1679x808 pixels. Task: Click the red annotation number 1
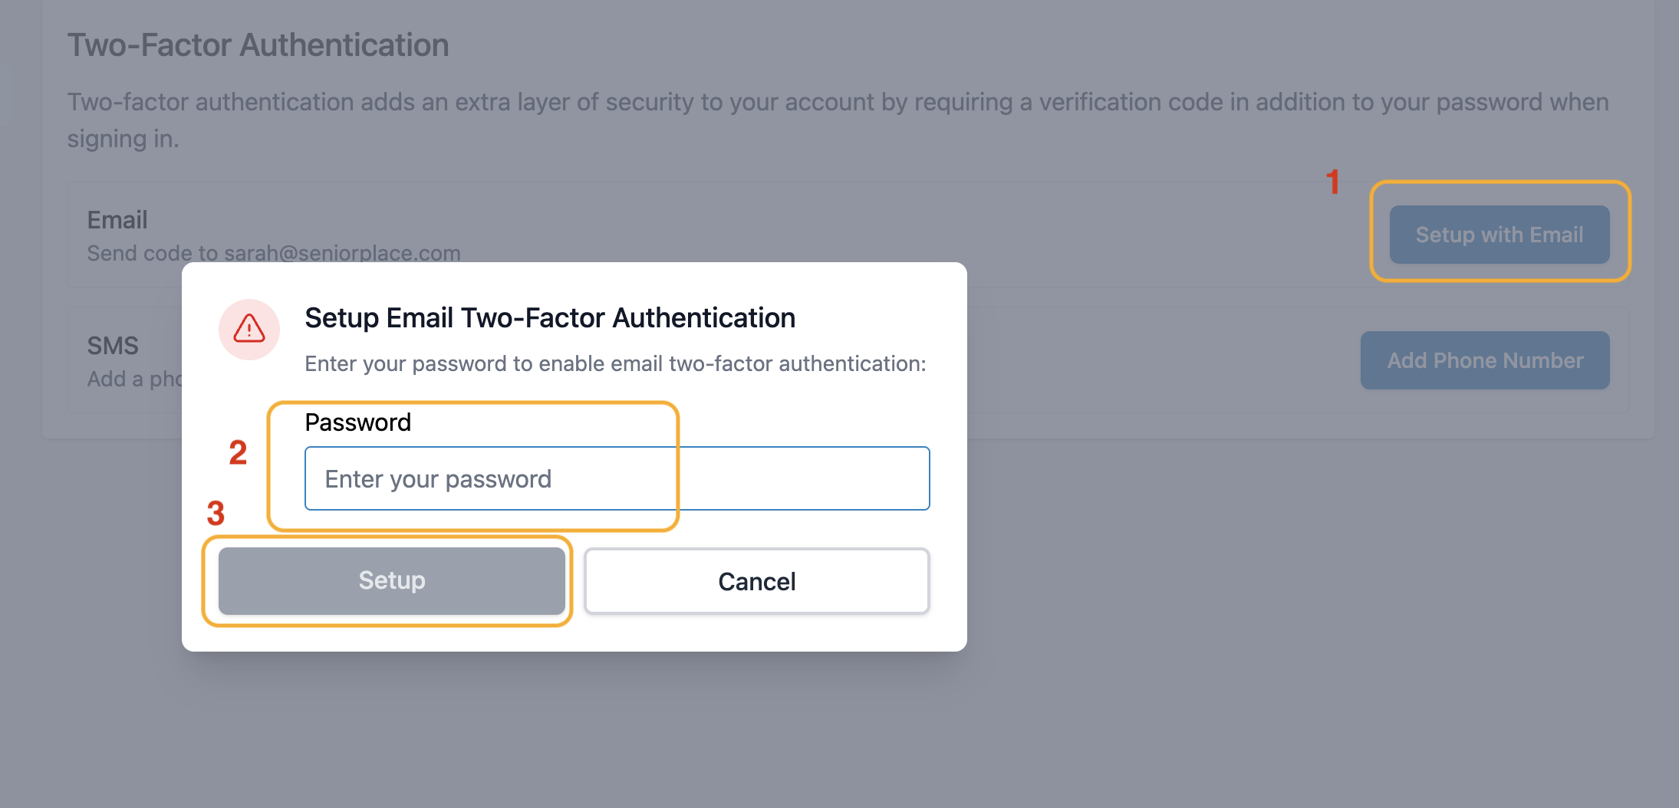tap(1333, 182)
